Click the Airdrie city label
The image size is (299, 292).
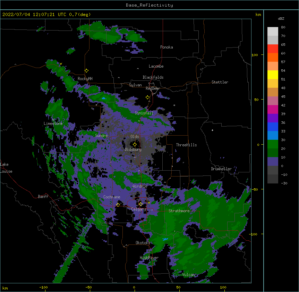[140, 186]
